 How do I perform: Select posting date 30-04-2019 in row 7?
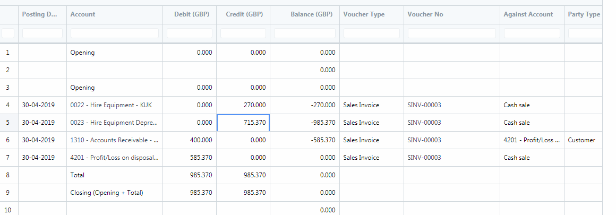coord(42,158)
